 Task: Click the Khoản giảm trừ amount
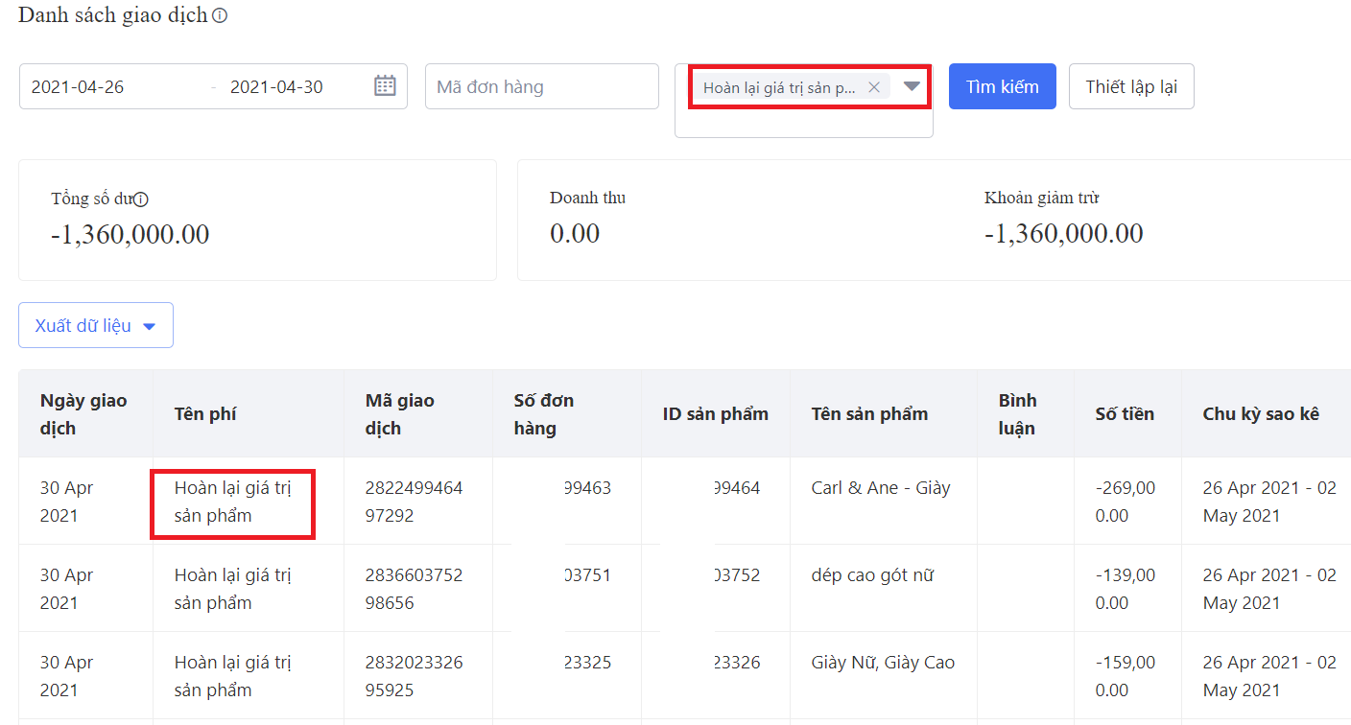coord(1063,233)
